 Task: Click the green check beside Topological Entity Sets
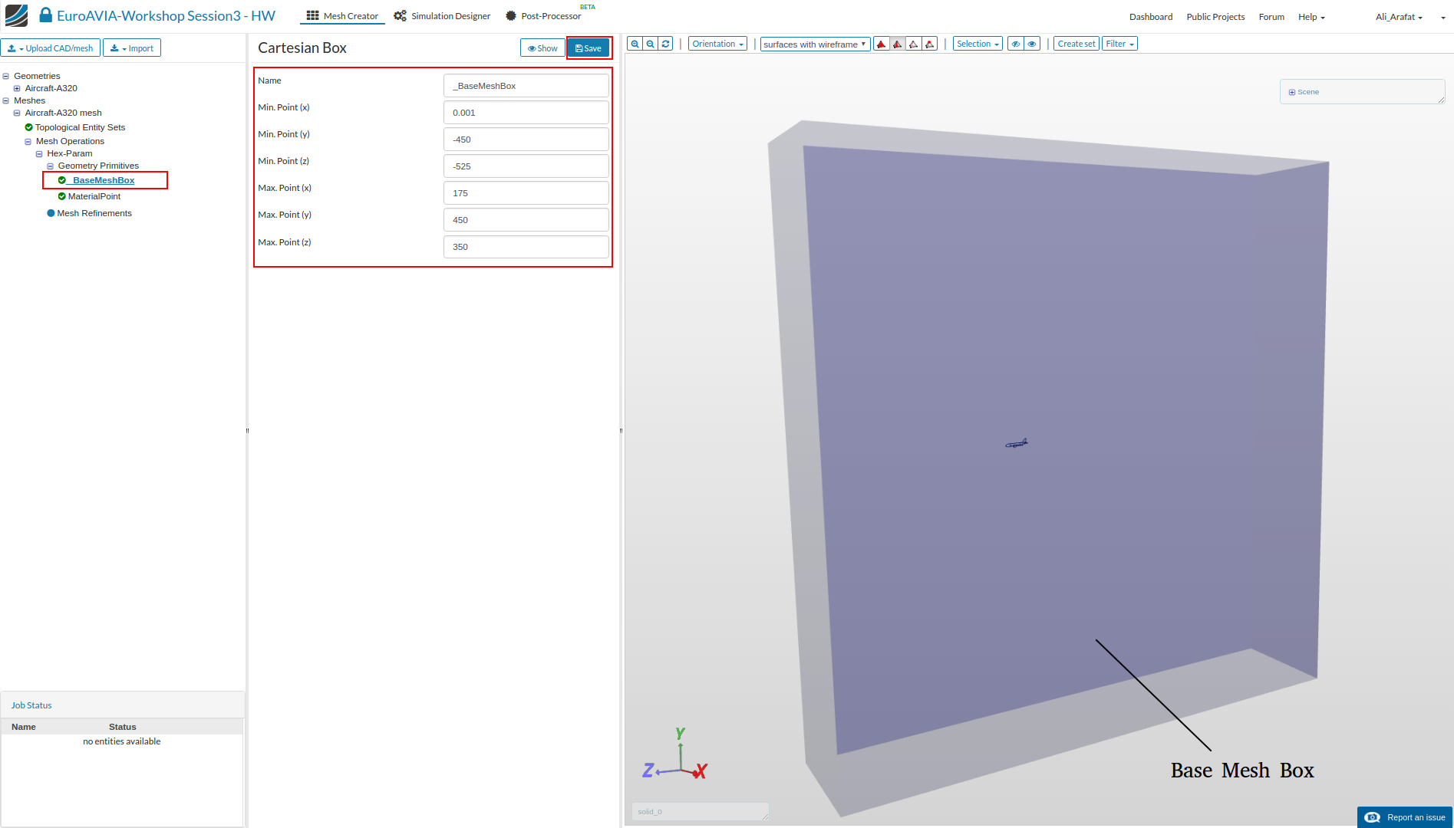(29, 127)
